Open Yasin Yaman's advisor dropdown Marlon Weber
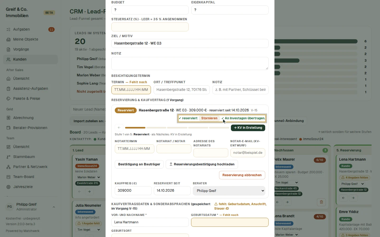The width and height of the screenshot is (380, 237). point(88,177)
